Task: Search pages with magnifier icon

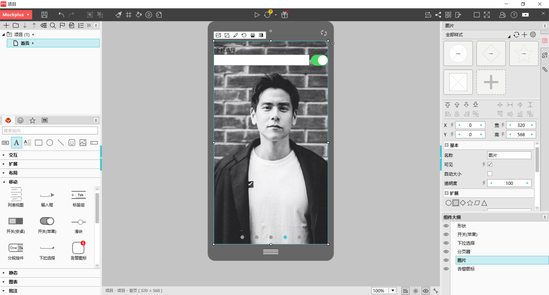Action: 53,25
